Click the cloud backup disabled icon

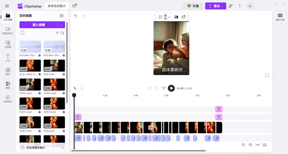coord(74,6)
